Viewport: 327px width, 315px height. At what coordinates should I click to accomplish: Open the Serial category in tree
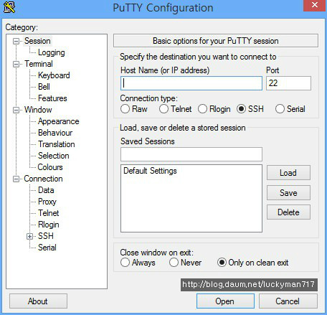pyautogui.click(x=47, y=248)
